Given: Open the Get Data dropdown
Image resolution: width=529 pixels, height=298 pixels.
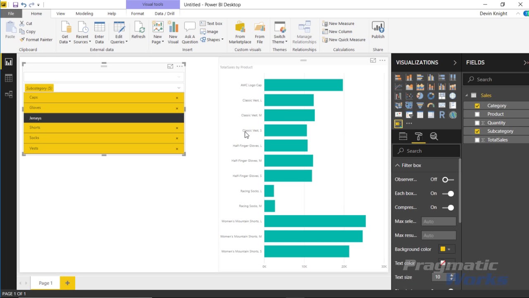Looking at the screenshot, I should point(65,39).
